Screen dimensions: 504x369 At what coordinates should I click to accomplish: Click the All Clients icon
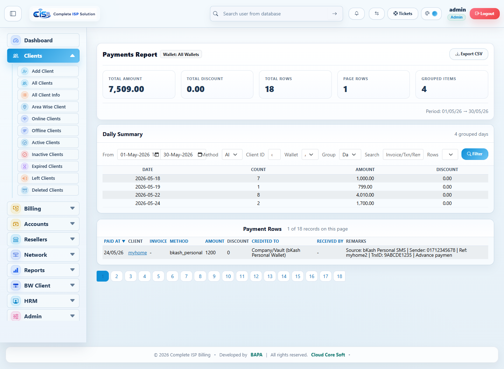[24, 83]
